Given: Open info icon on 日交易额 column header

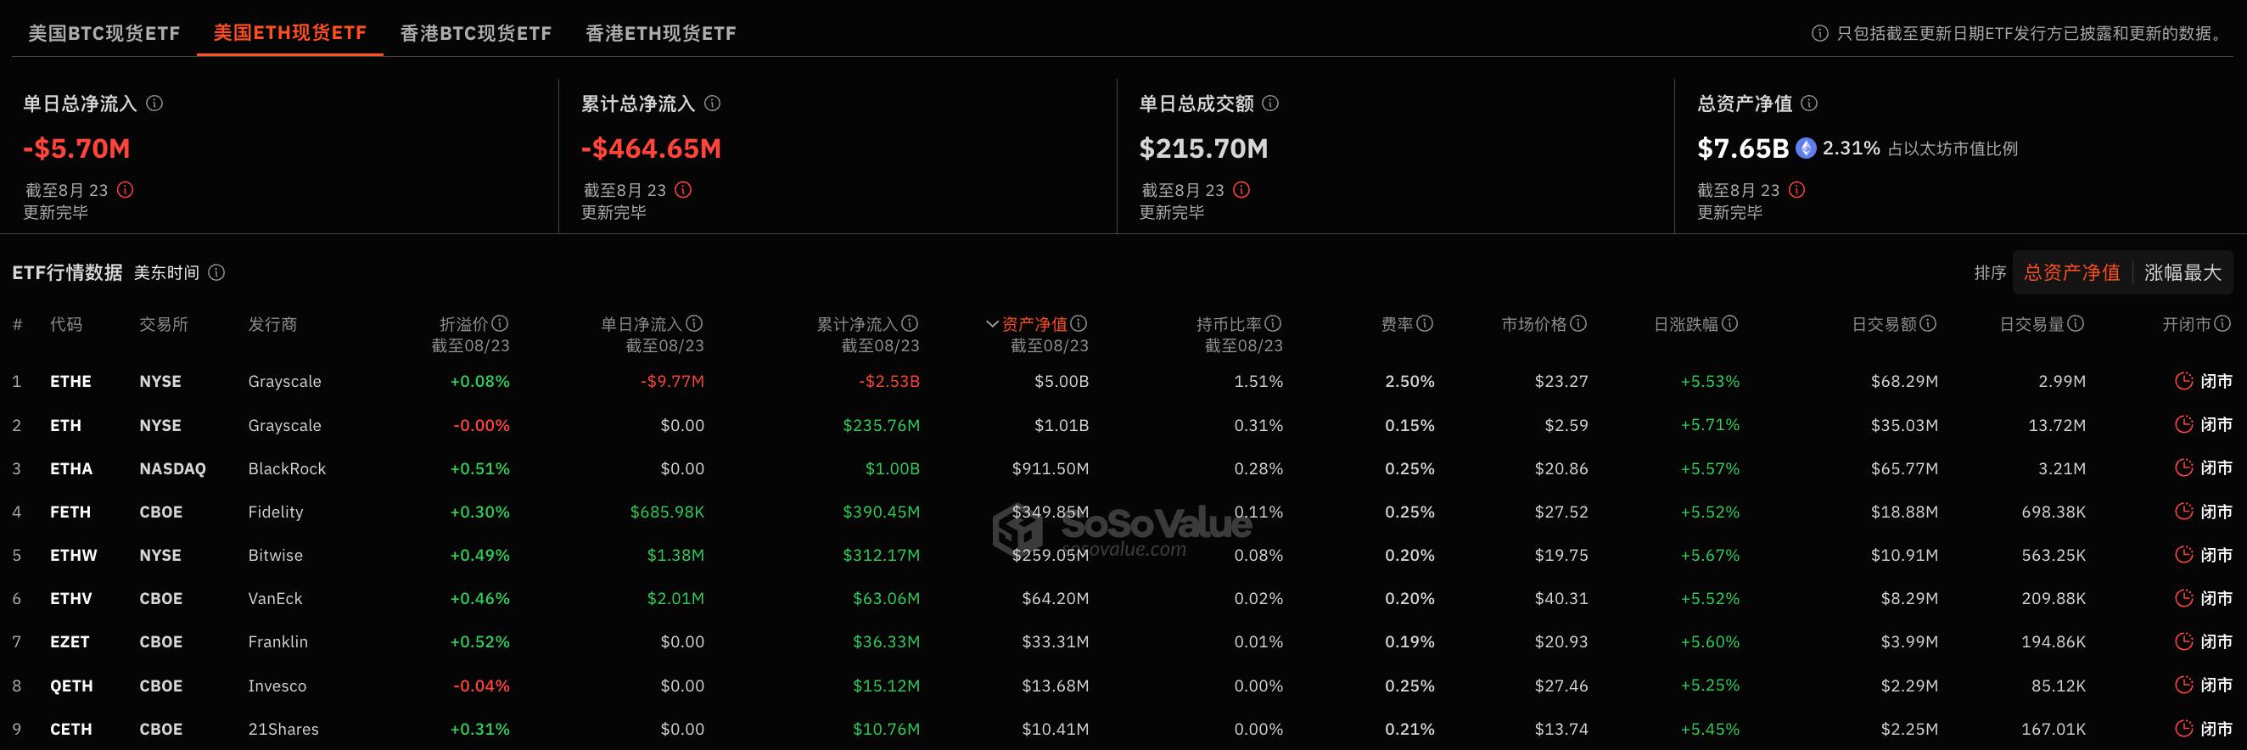Looking at the screenshot, I should pyautogui.click(x=1929, y=323).
